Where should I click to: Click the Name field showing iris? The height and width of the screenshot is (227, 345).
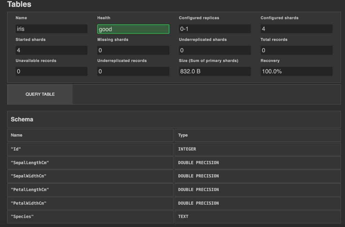pos(51,29)
